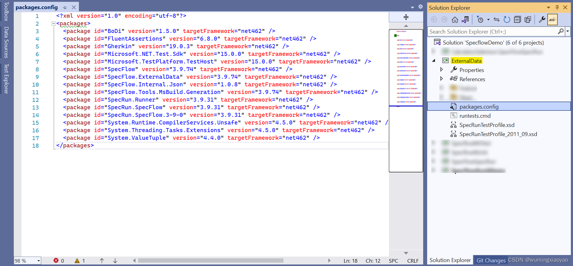Switch views with the Solutions and Folders icon

click(x=465, y=20)
